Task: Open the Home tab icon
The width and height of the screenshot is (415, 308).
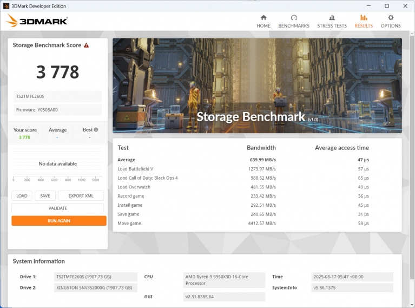Action: (264, 17)
